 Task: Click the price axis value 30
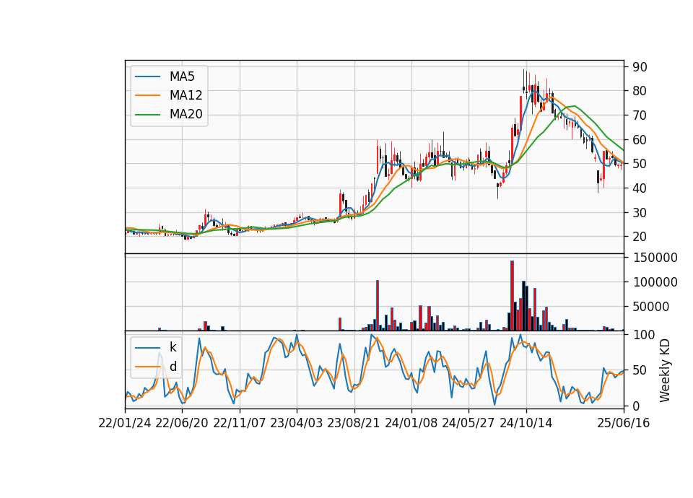pos(640,212)
